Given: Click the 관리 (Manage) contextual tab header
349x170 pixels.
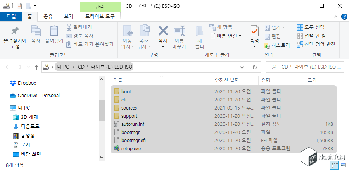Looking at the screenshot, I should pos(100,6).
